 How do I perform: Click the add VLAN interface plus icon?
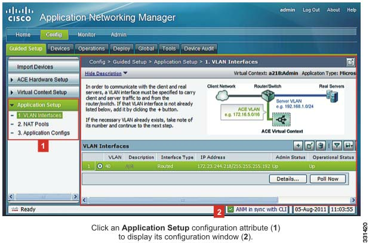tap(298, 145)
